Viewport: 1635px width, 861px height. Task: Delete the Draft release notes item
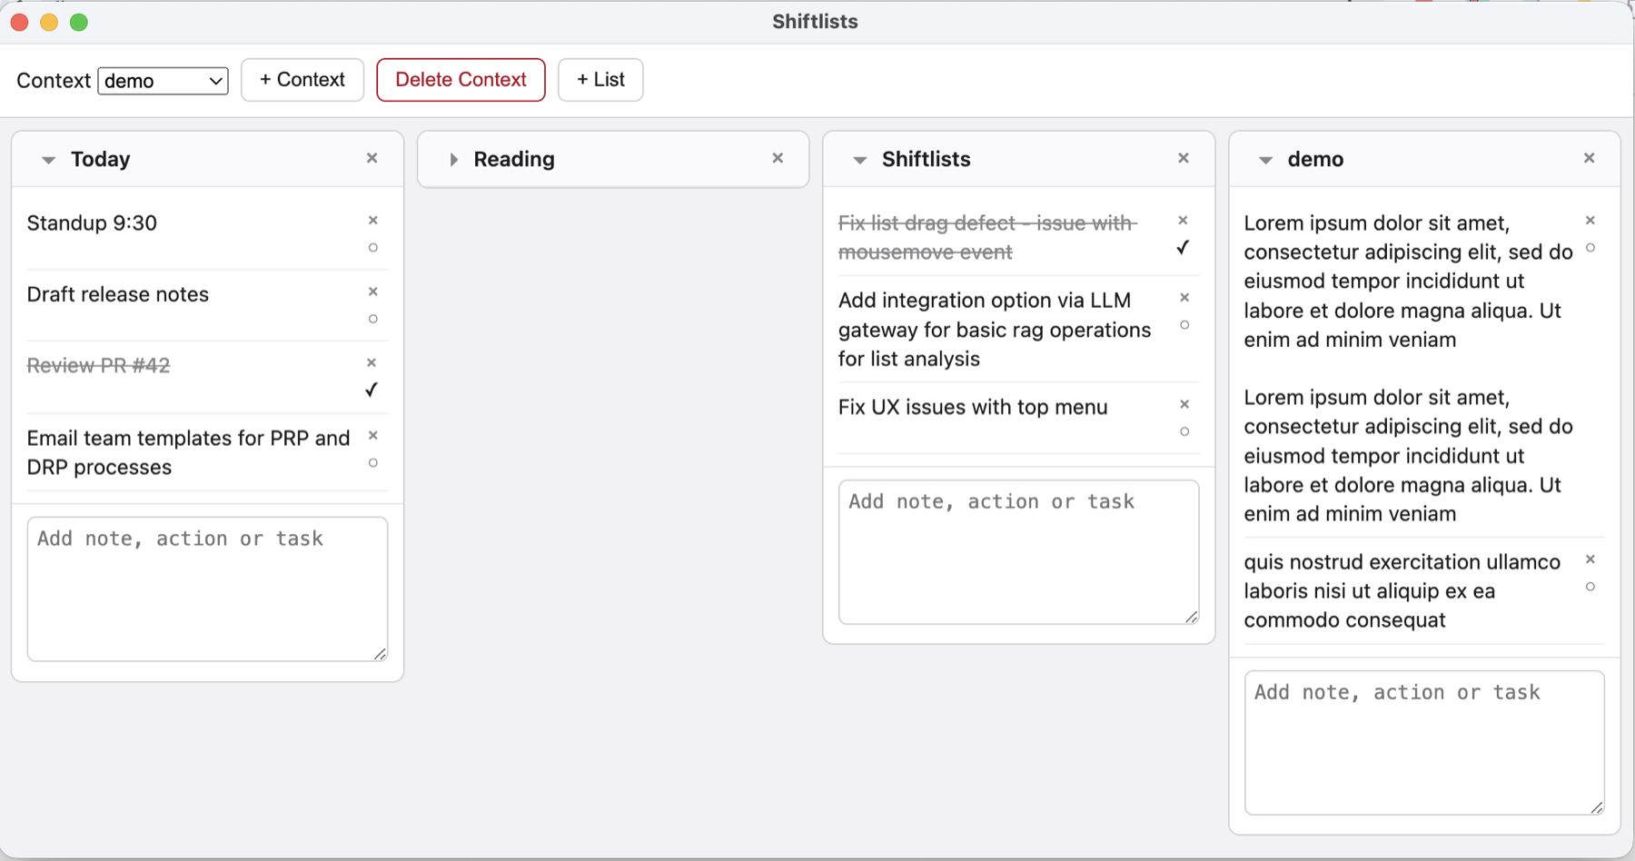[x=372, y=292]
